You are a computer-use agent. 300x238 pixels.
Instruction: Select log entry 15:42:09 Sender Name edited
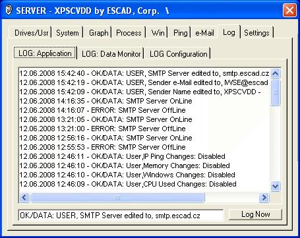(x=144, y=92)
